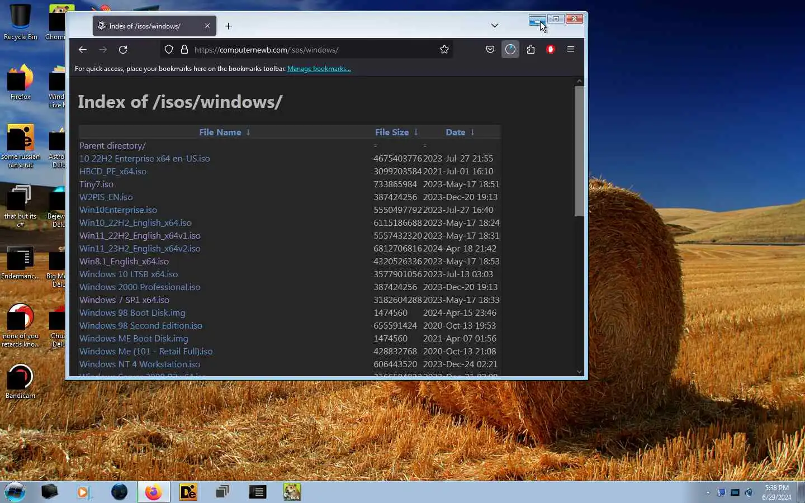Click the Tiny7.iso file link
805x503 pixels.
[x=96, y=184]
